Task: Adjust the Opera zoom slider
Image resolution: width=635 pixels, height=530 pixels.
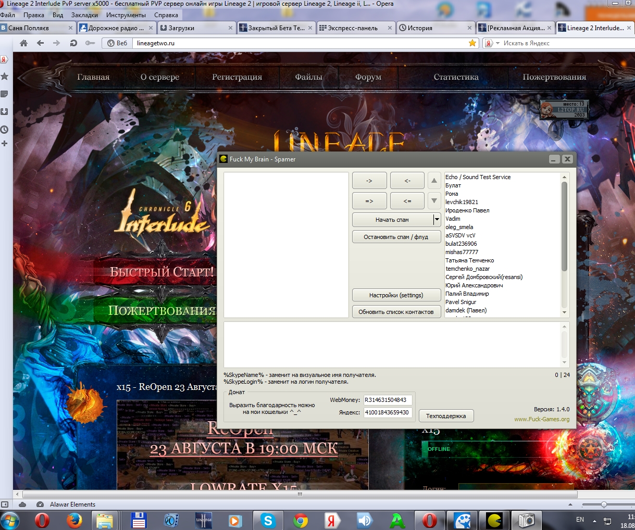Action: (604, 504)
